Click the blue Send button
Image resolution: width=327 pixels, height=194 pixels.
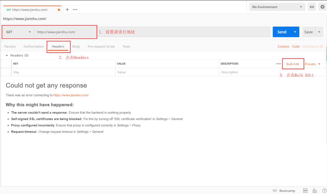[x=282, y=32]
